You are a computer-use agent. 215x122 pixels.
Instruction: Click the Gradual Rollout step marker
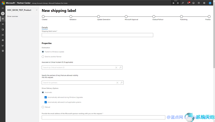coord(154,17)
